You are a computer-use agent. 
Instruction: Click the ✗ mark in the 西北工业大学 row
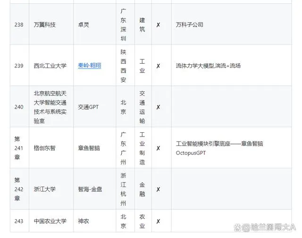(x=158, y=66)
